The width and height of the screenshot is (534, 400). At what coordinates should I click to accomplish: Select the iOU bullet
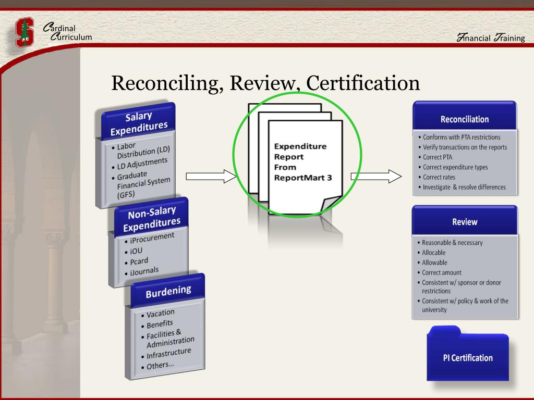point(134,251)
